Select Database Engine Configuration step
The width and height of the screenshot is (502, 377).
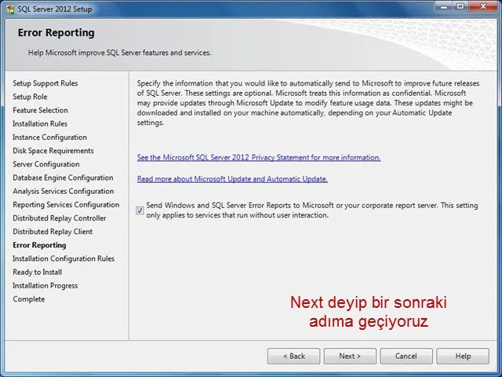point(63,178)
